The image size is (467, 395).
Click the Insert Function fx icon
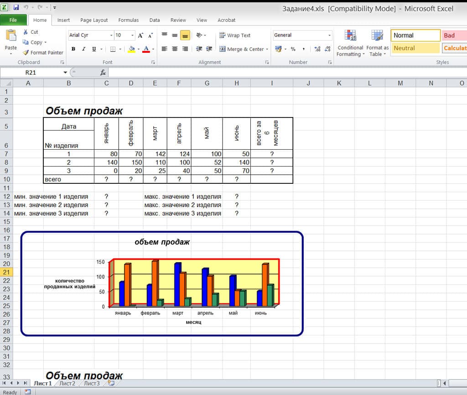[x=103, y=72]
